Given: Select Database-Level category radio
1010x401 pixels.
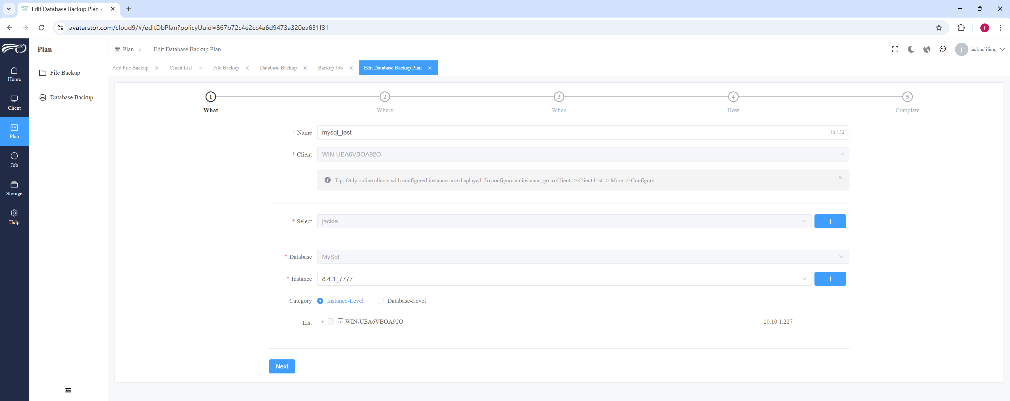Looking at the screenshot, I should 380,301.
